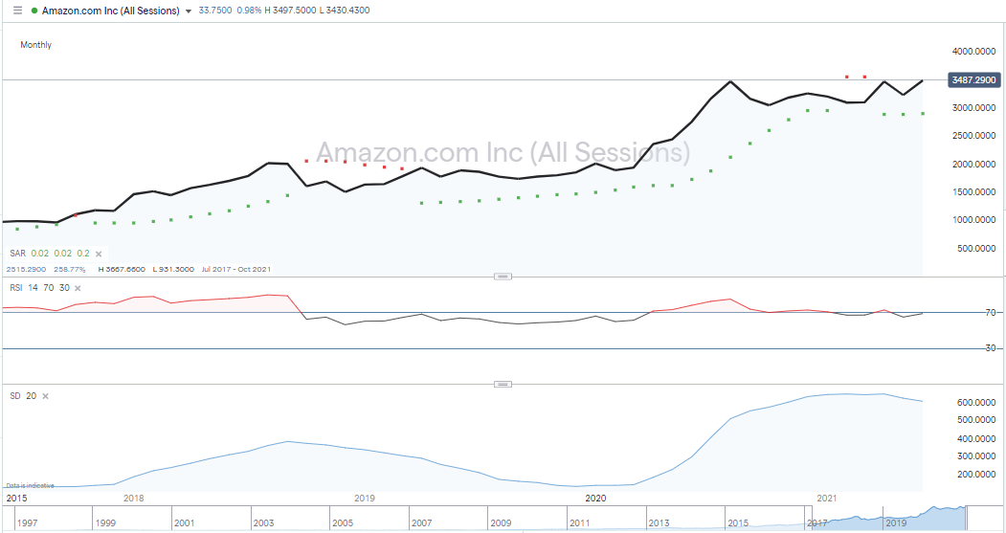Remove the SAR indicator with its x
This screenshot has height=533, width=1006.
click(99, 254)
